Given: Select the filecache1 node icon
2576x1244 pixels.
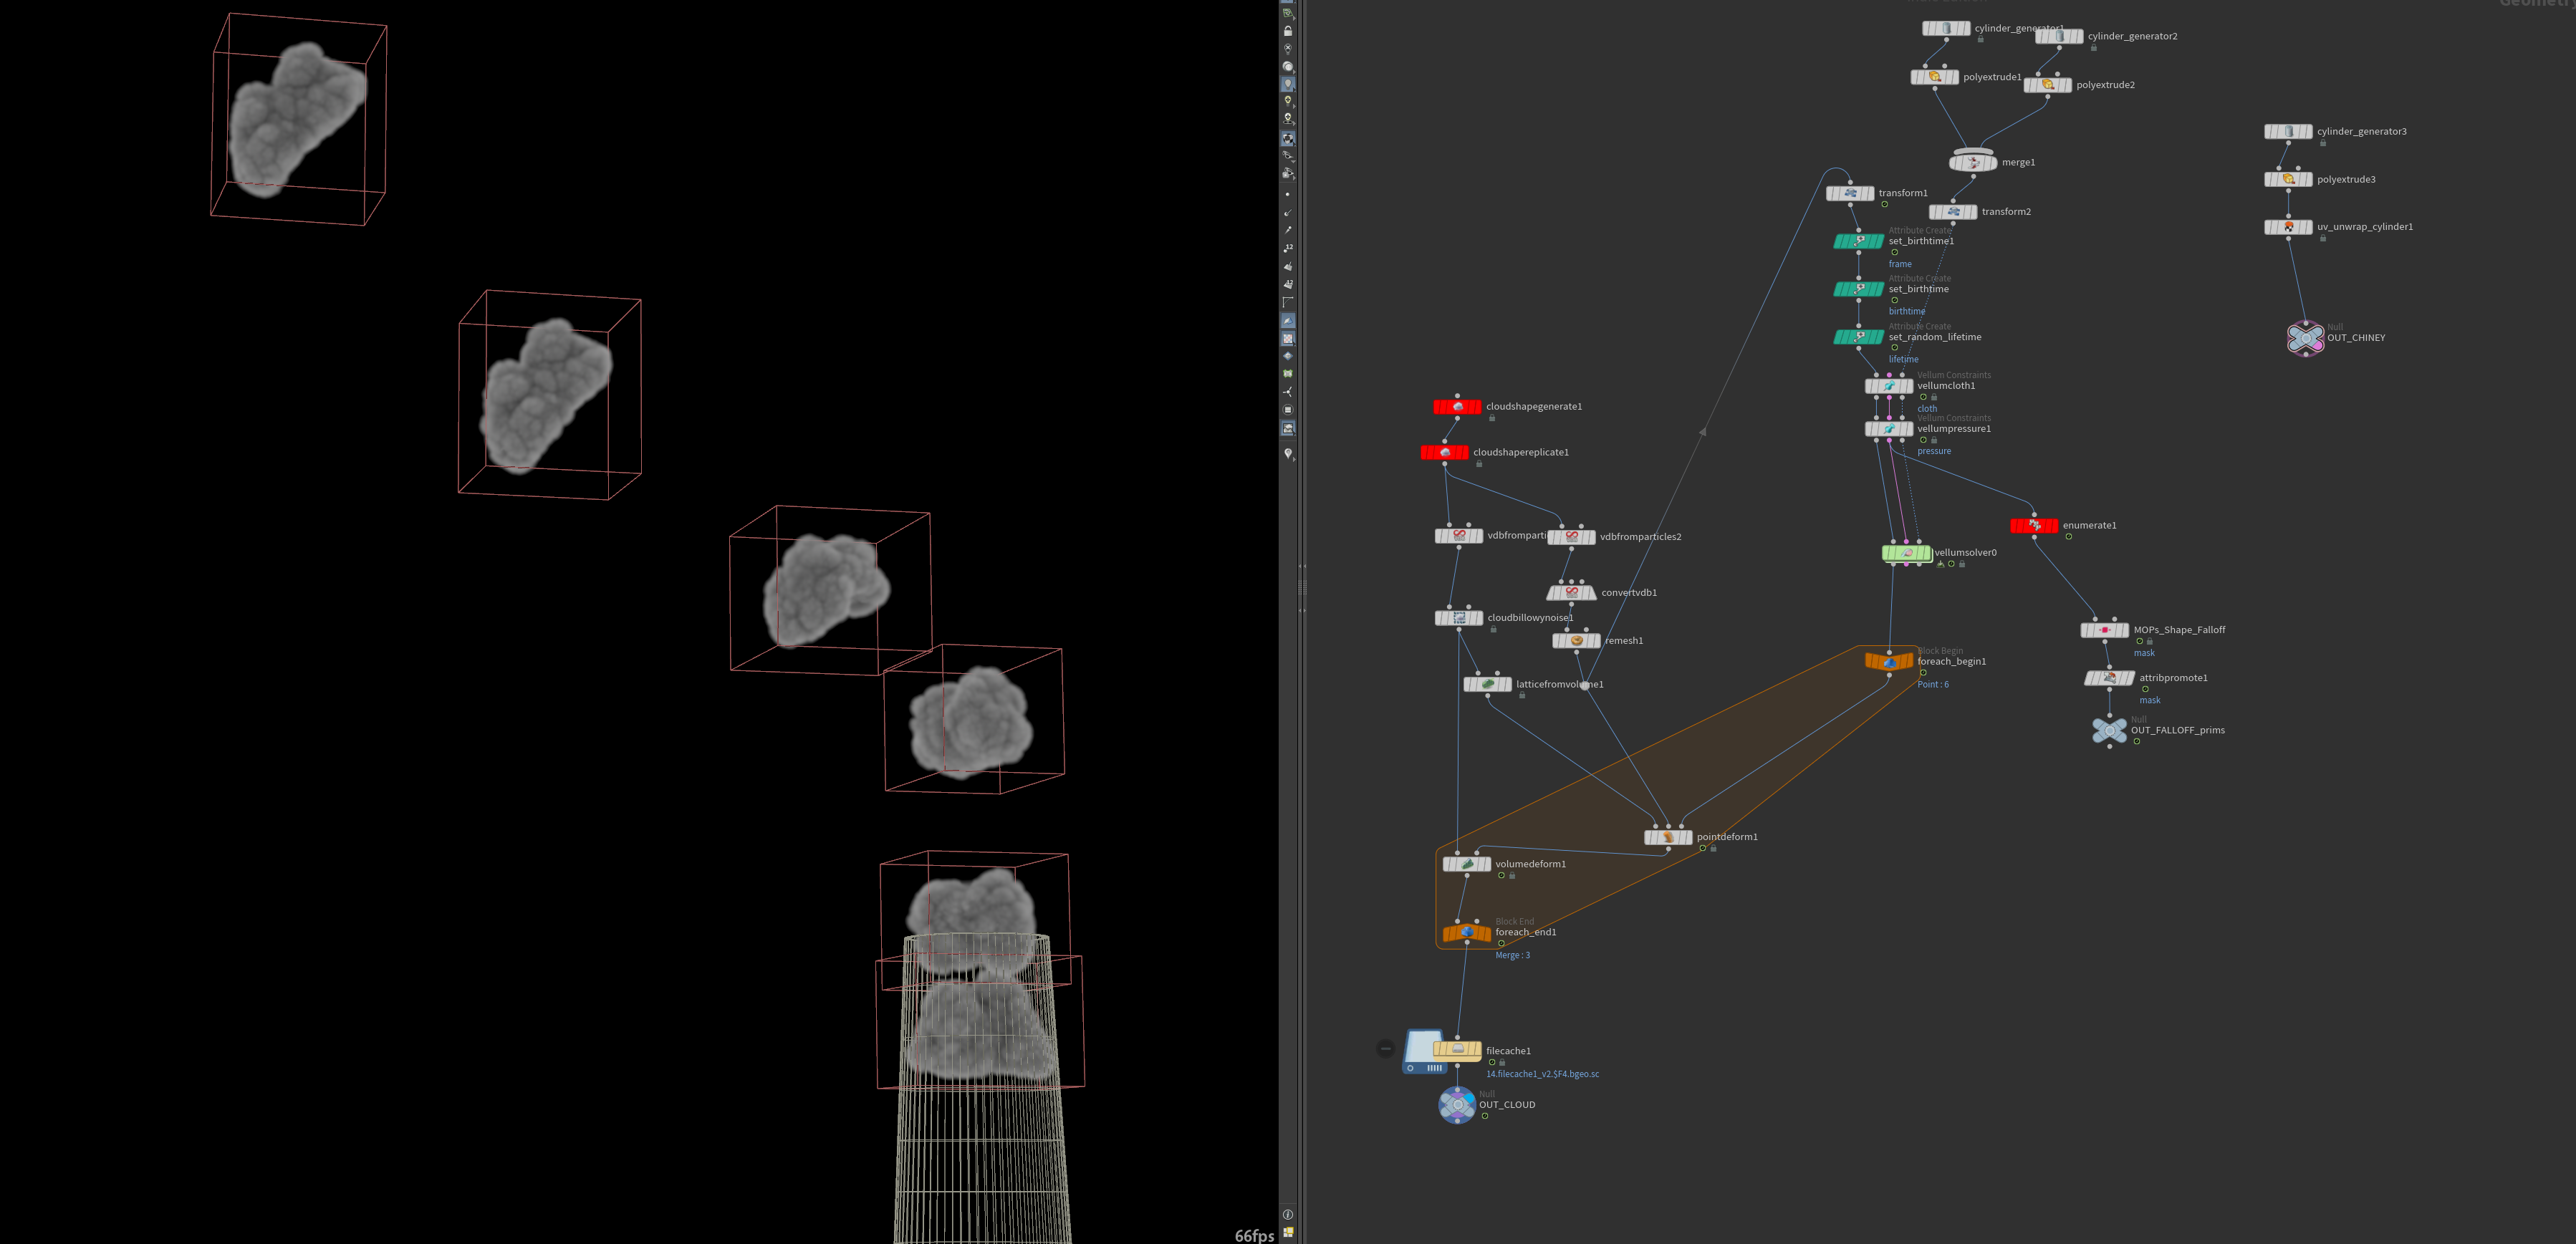Looking at the screenshot, I should point(1457,1050).
